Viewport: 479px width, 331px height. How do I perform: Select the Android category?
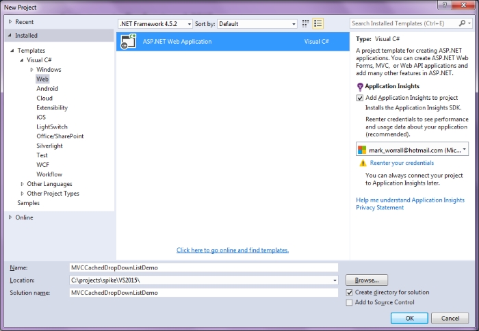(47, 88)
